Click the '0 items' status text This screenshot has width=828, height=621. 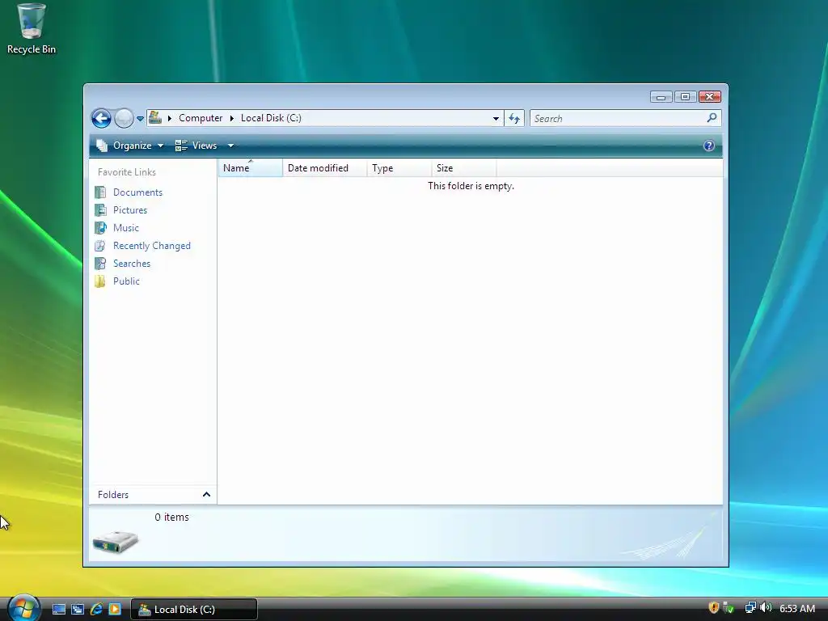[x=171, y=517]
